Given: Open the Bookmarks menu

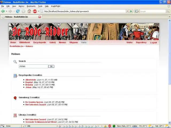Looking at the screenshot, I should (x=31, y=6).
